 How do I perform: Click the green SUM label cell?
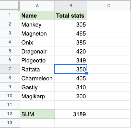37,114
